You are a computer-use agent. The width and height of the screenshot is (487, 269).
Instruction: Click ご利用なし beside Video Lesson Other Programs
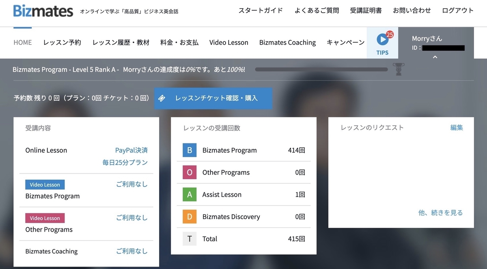(x=132, y=218)
